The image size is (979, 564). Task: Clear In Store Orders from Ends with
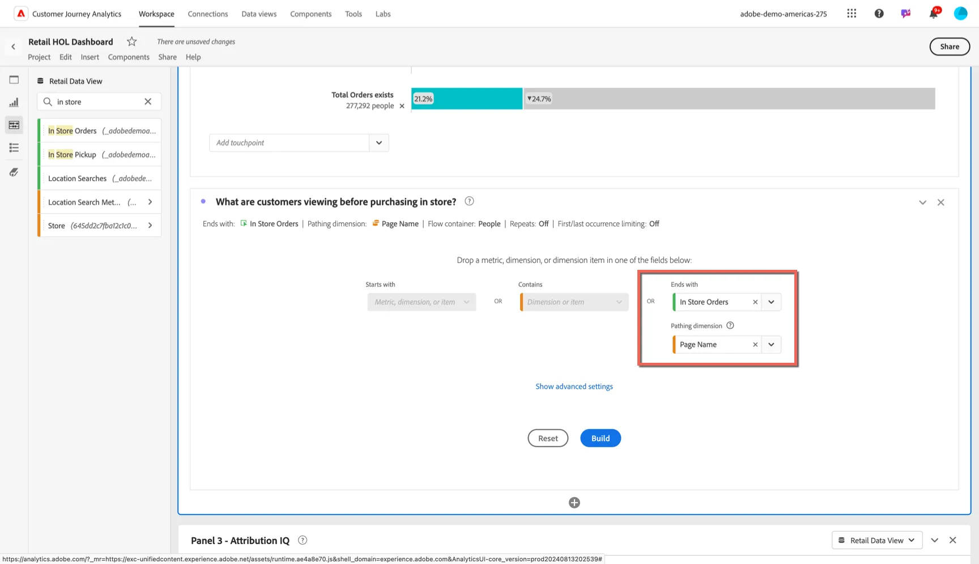pyautogui.click(x=755, y=302)
